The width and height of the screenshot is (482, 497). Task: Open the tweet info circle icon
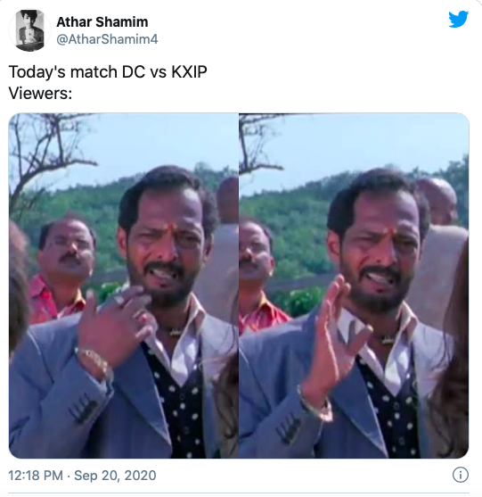point(460,475)
